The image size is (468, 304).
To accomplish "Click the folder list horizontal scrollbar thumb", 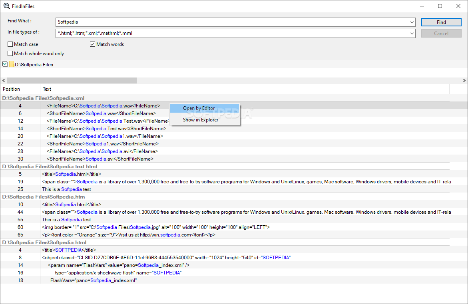I will 72,81.
